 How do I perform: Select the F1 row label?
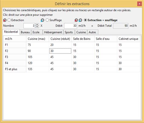tap(15, 45)
